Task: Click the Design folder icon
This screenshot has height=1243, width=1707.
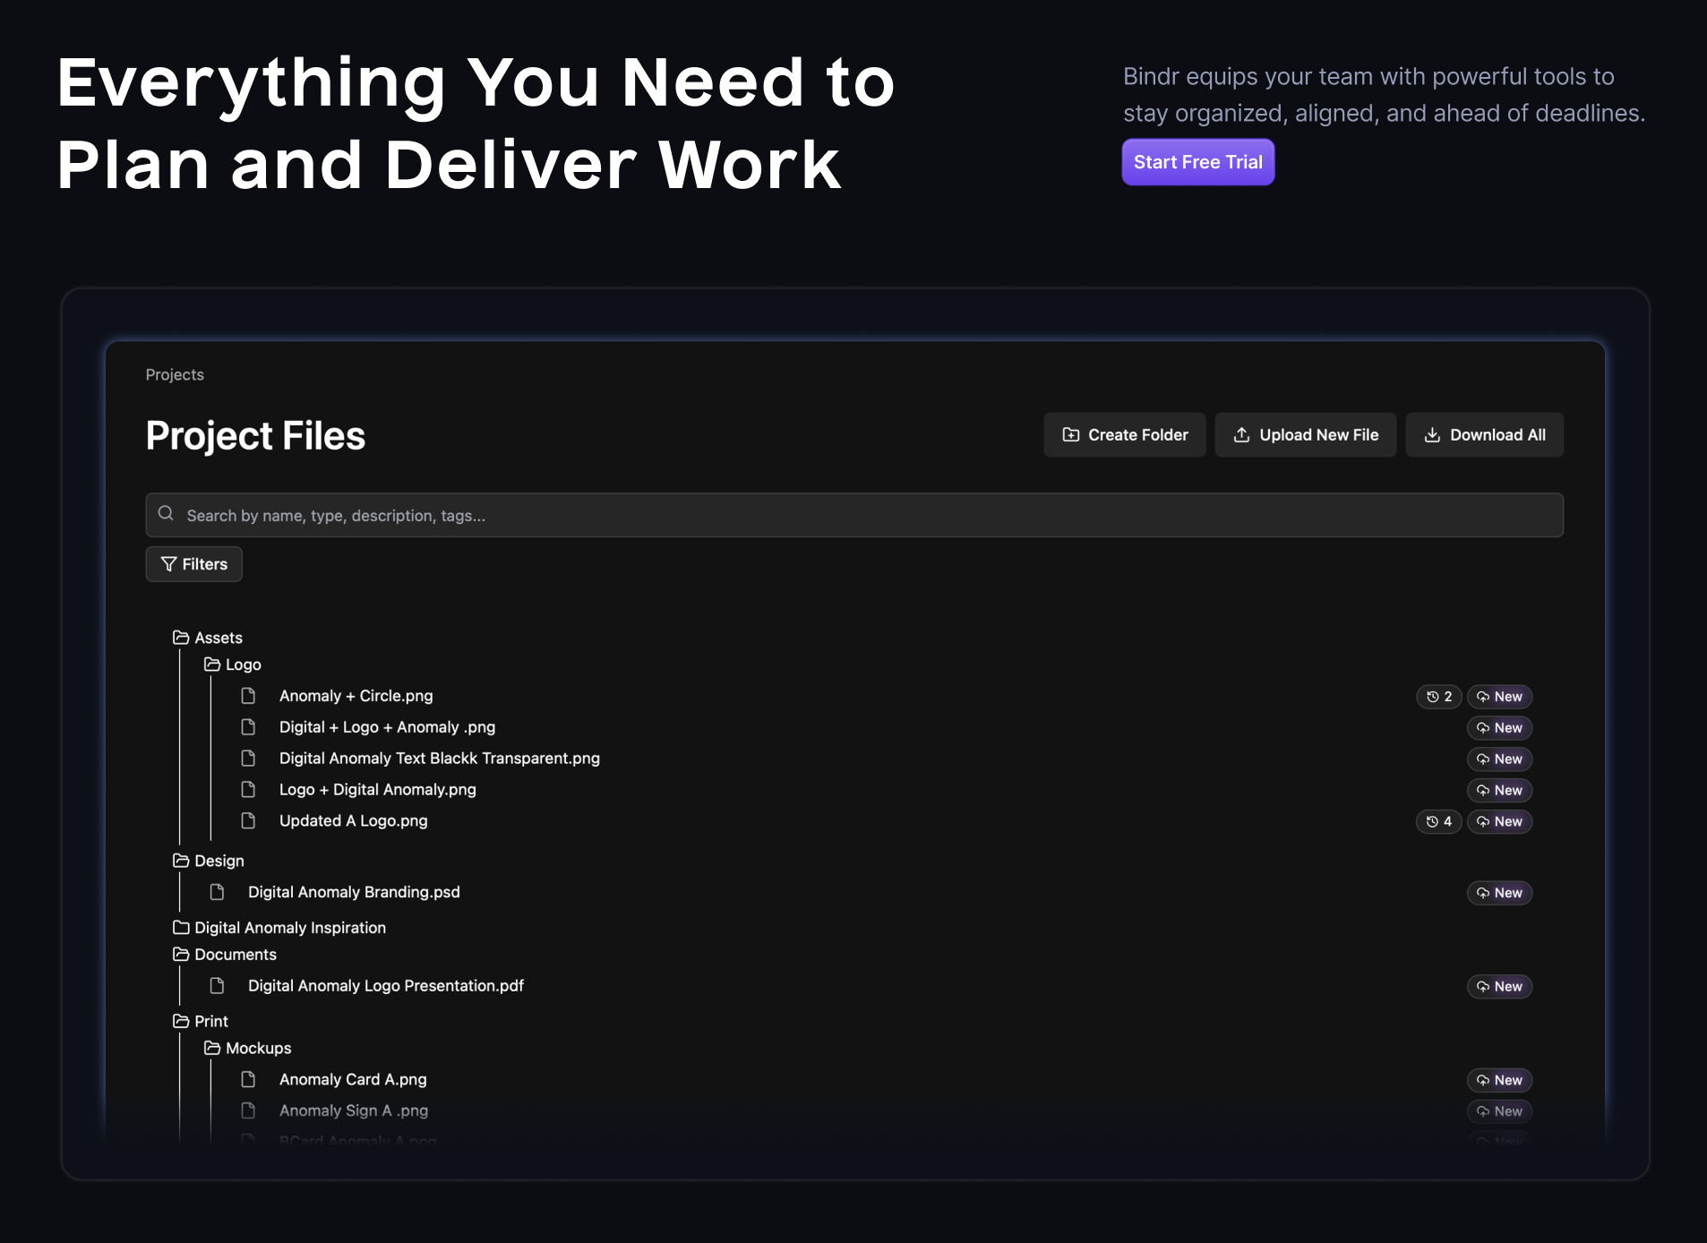Action: coord(181,861)
